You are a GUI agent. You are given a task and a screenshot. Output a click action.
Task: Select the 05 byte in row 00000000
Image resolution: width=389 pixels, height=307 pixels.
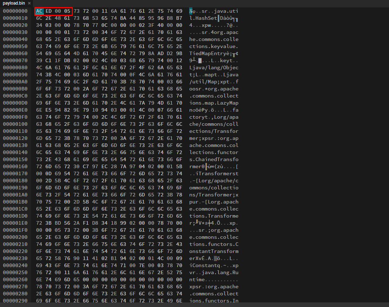(x=67, y=11)
